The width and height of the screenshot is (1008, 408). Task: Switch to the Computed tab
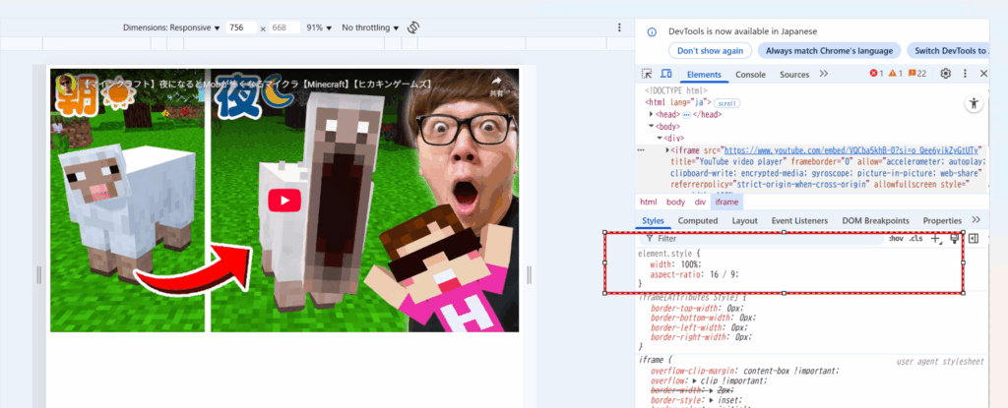697,220
